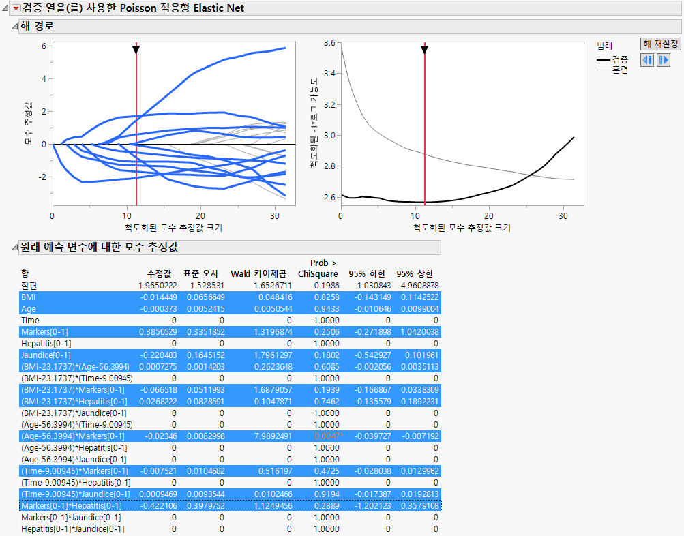Click the black triangle marker above left plot
The image size is (684, 536).
(136, 49)
